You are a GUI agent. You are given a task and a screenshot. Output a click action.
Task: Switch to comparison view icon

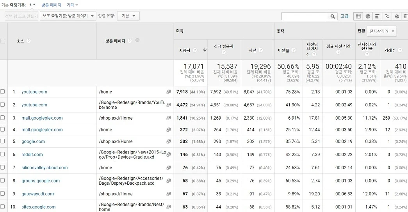[387, 16]
